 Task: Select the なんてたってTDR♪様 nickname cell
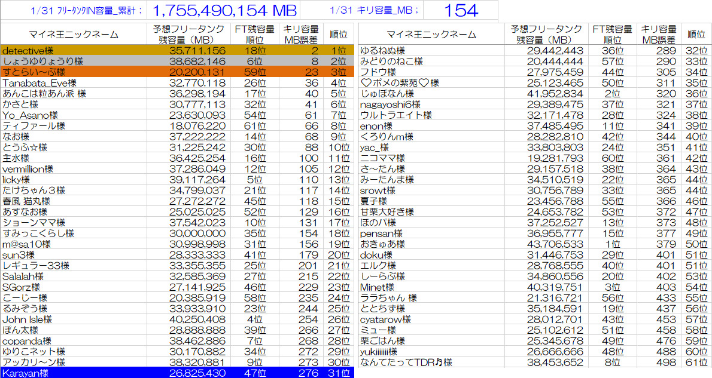406,362
